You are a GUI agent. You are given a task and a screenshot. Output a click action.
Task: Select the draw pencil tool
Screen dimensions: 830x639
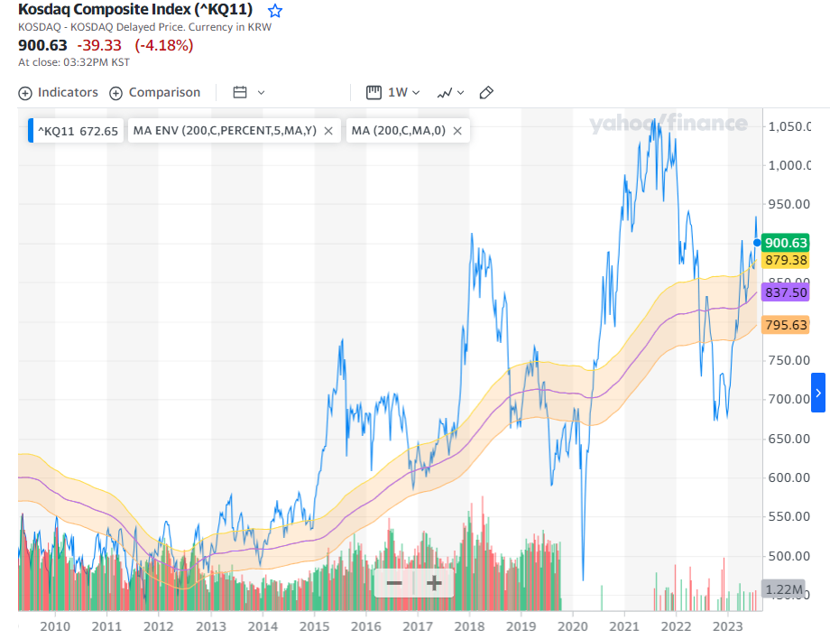486,93
